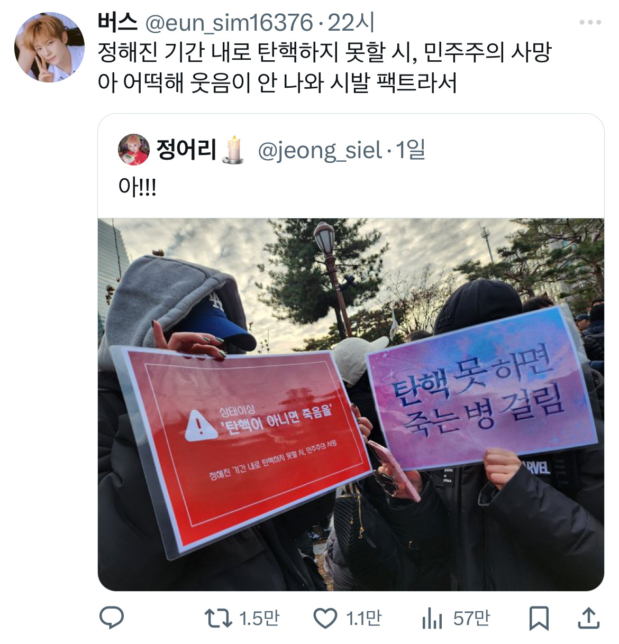Screen dimensions: 619x644
Task: Open quoted user 정어리 small avatar
Action: pos(134,150)
